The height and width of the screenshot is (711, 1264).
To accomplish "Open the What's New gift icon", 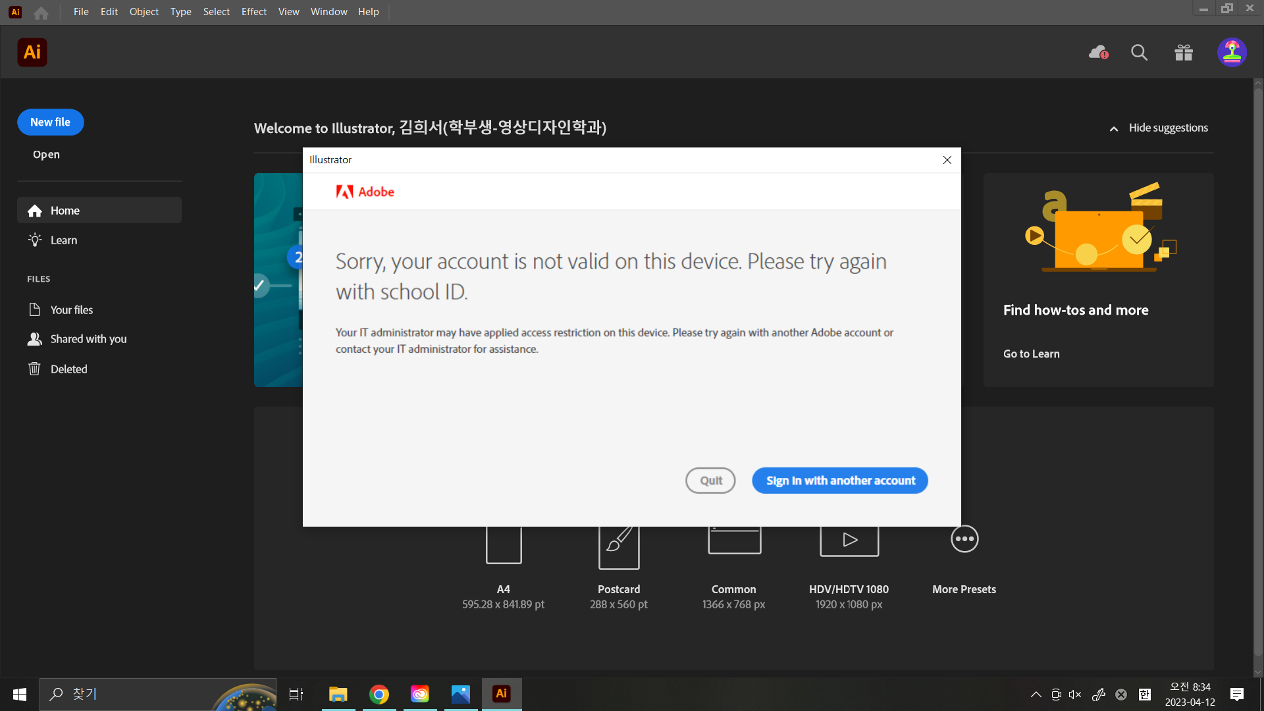I will [x=1182, y=52].
